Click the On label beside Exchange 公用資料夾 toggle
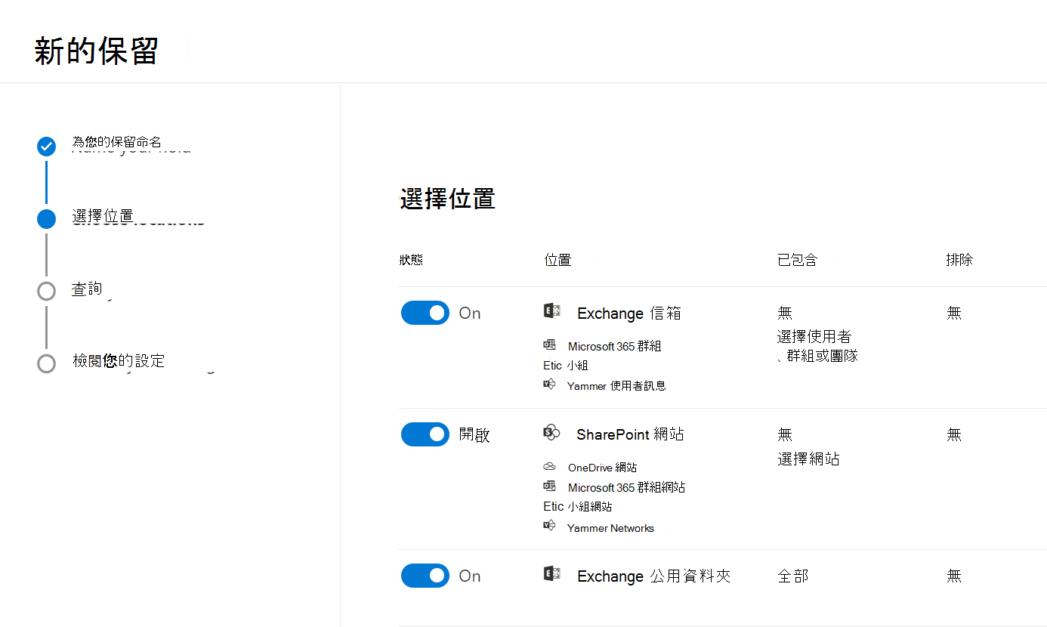Viewport: 1047px width, 627px height. pyautogui.click(x=470, y=576)
